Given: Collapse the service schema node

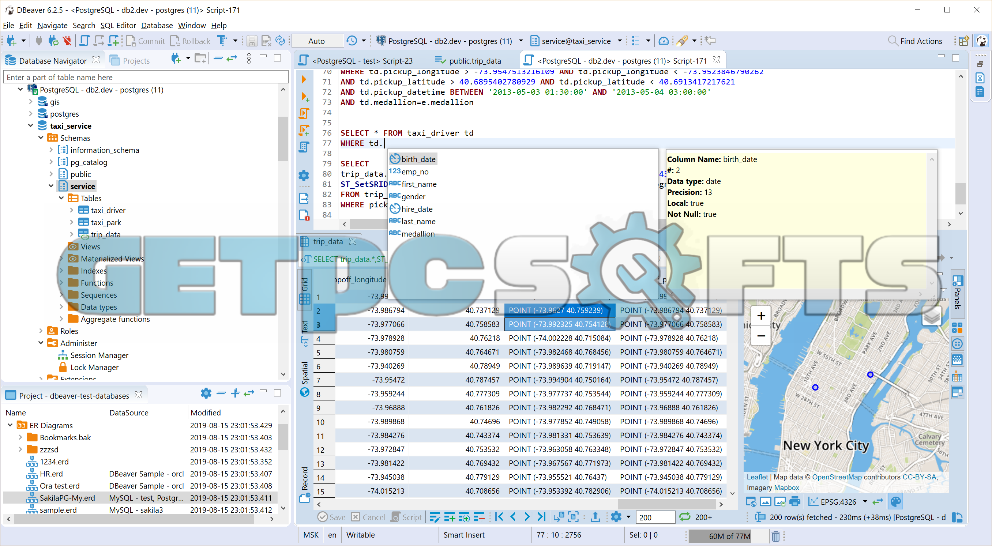Looking at the screenshot, I should point(51,186).
